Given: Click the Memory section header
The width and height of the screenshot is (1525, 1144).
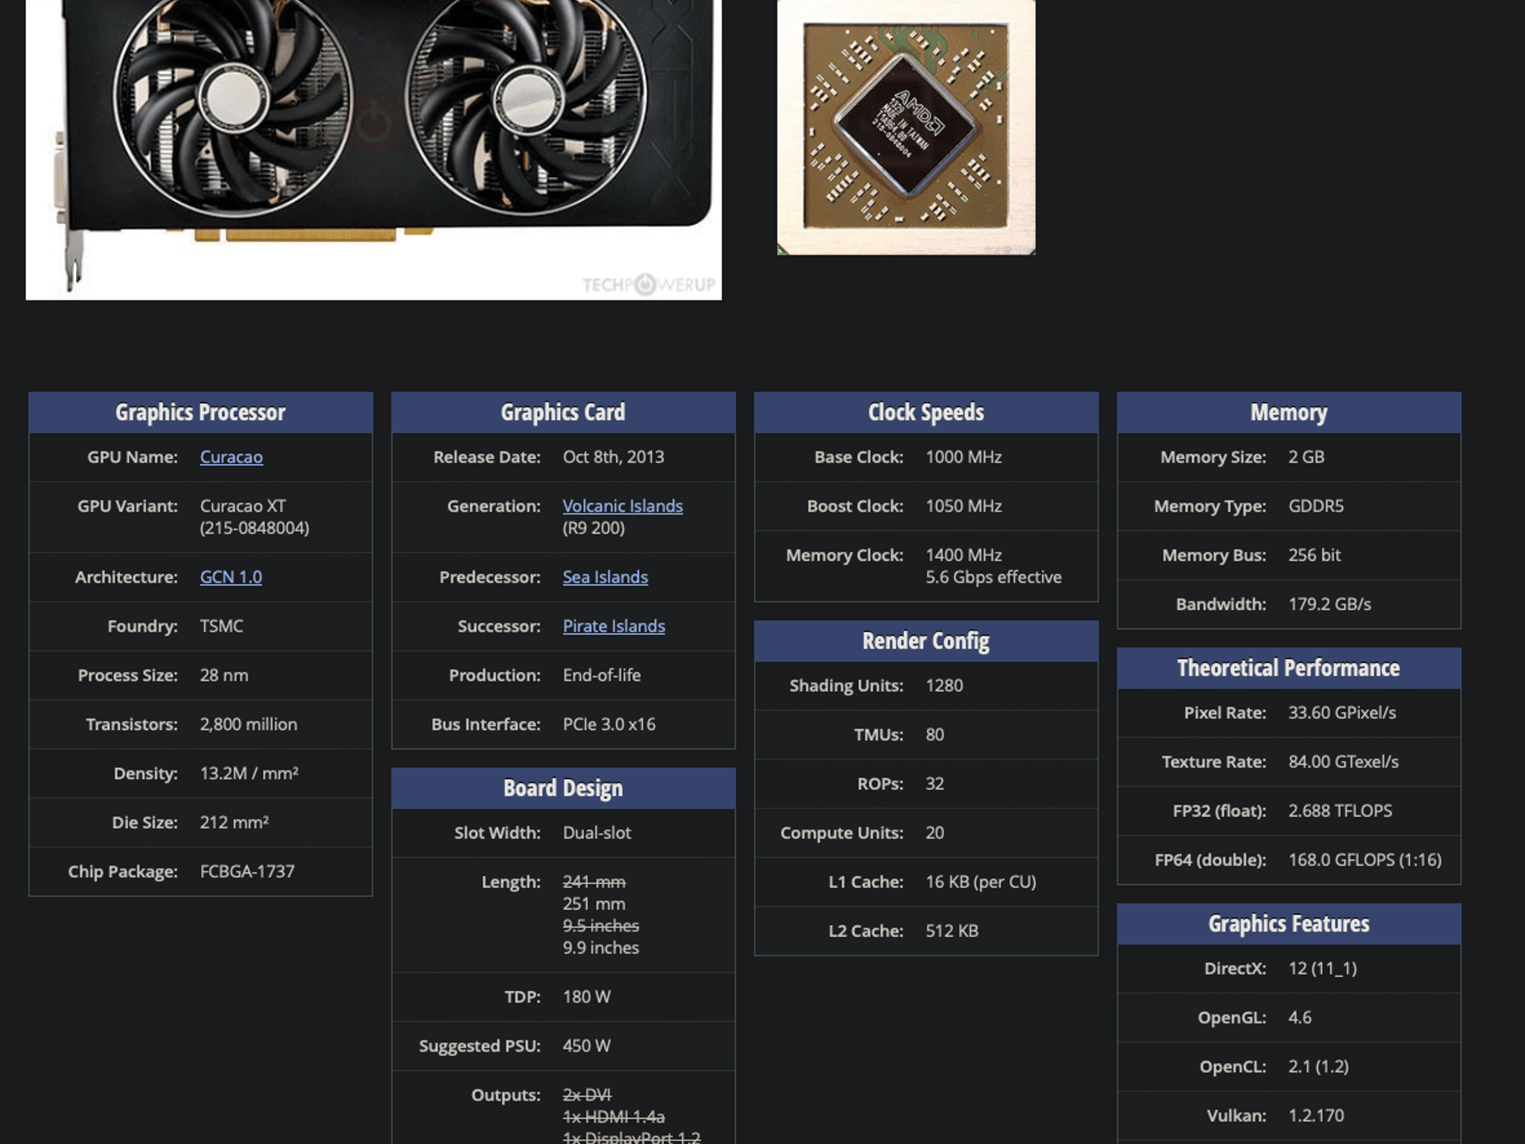Looking at the screenshot, I should pyautogui.click(x=1288, y=413).
